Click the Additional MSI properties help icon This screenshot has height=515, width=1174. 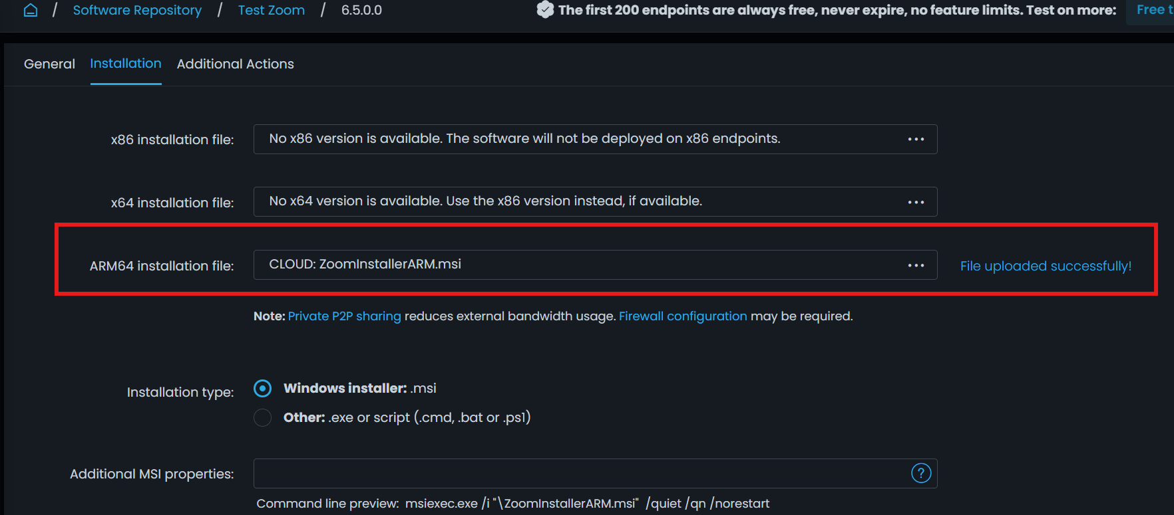920,473
